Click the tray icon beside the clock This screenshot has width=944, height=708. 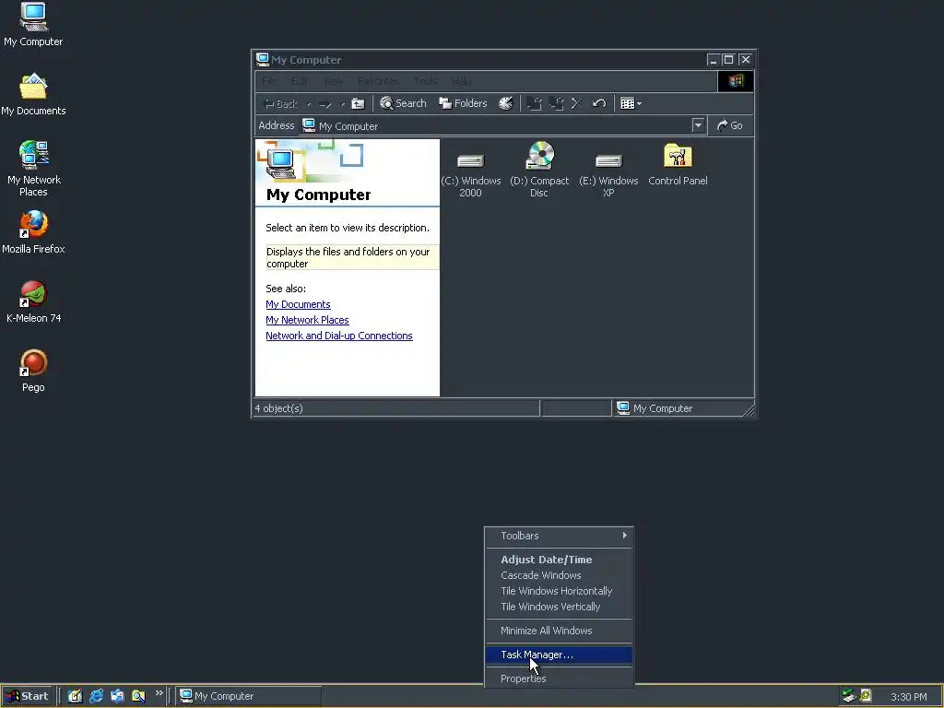(x=866, y=696)
